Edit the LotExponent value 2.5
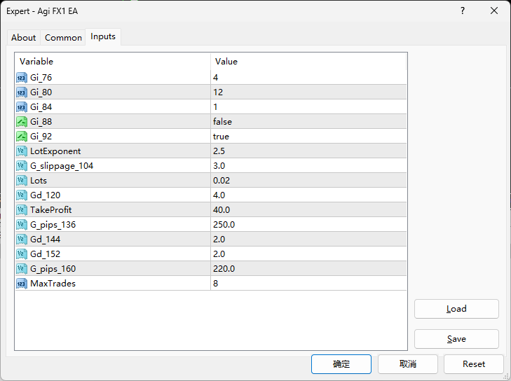 (x=308, y=151)
